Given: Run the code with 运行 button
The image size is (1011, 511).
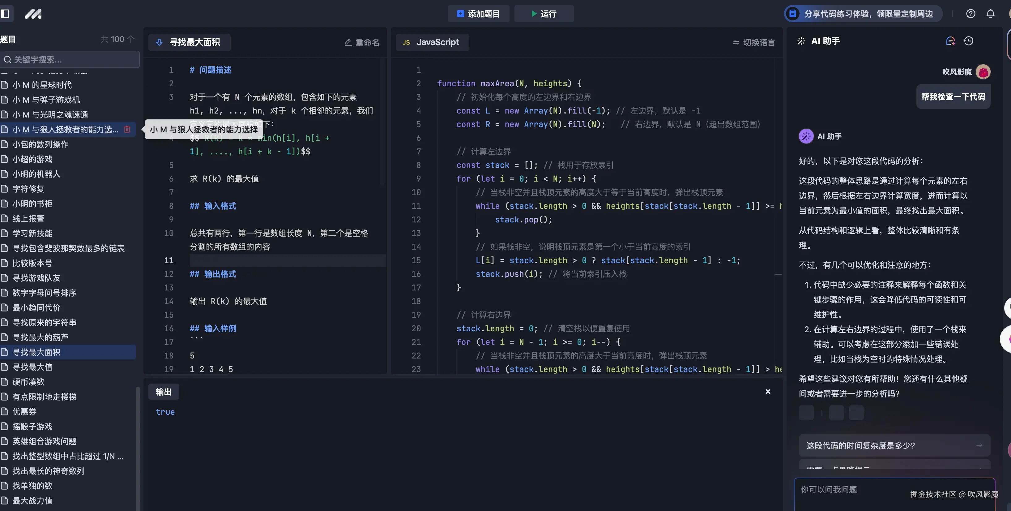Looking at the screenshot, I should pos(544,13).
